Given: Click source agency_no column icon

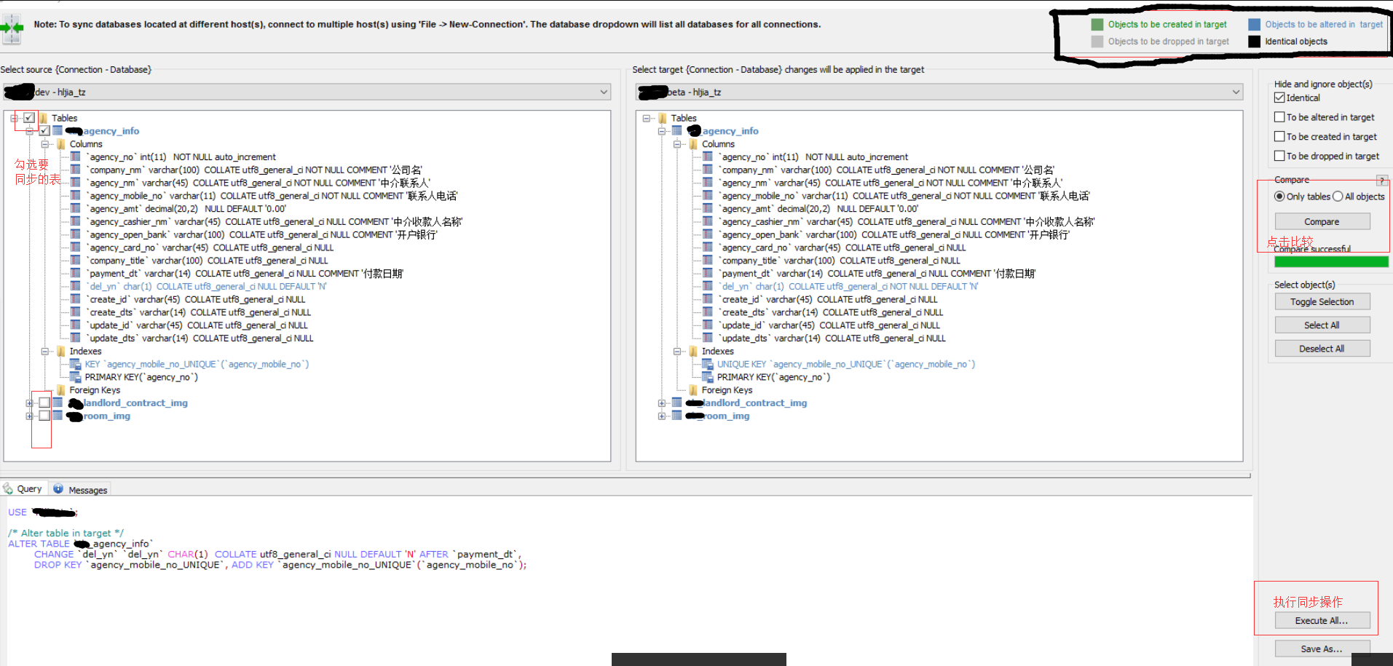Looking at the screenshot, I should click(x=75, y=156).
